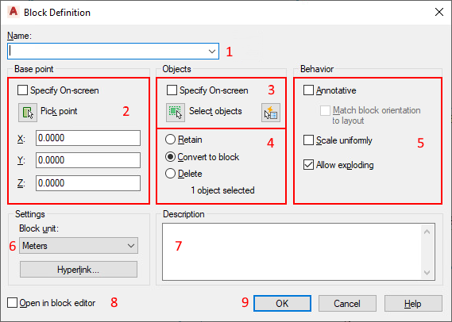This screenshot has width=452, height=322.
Task: Click the Description scrollbar down arrow
Action: (x=427, y=273)
